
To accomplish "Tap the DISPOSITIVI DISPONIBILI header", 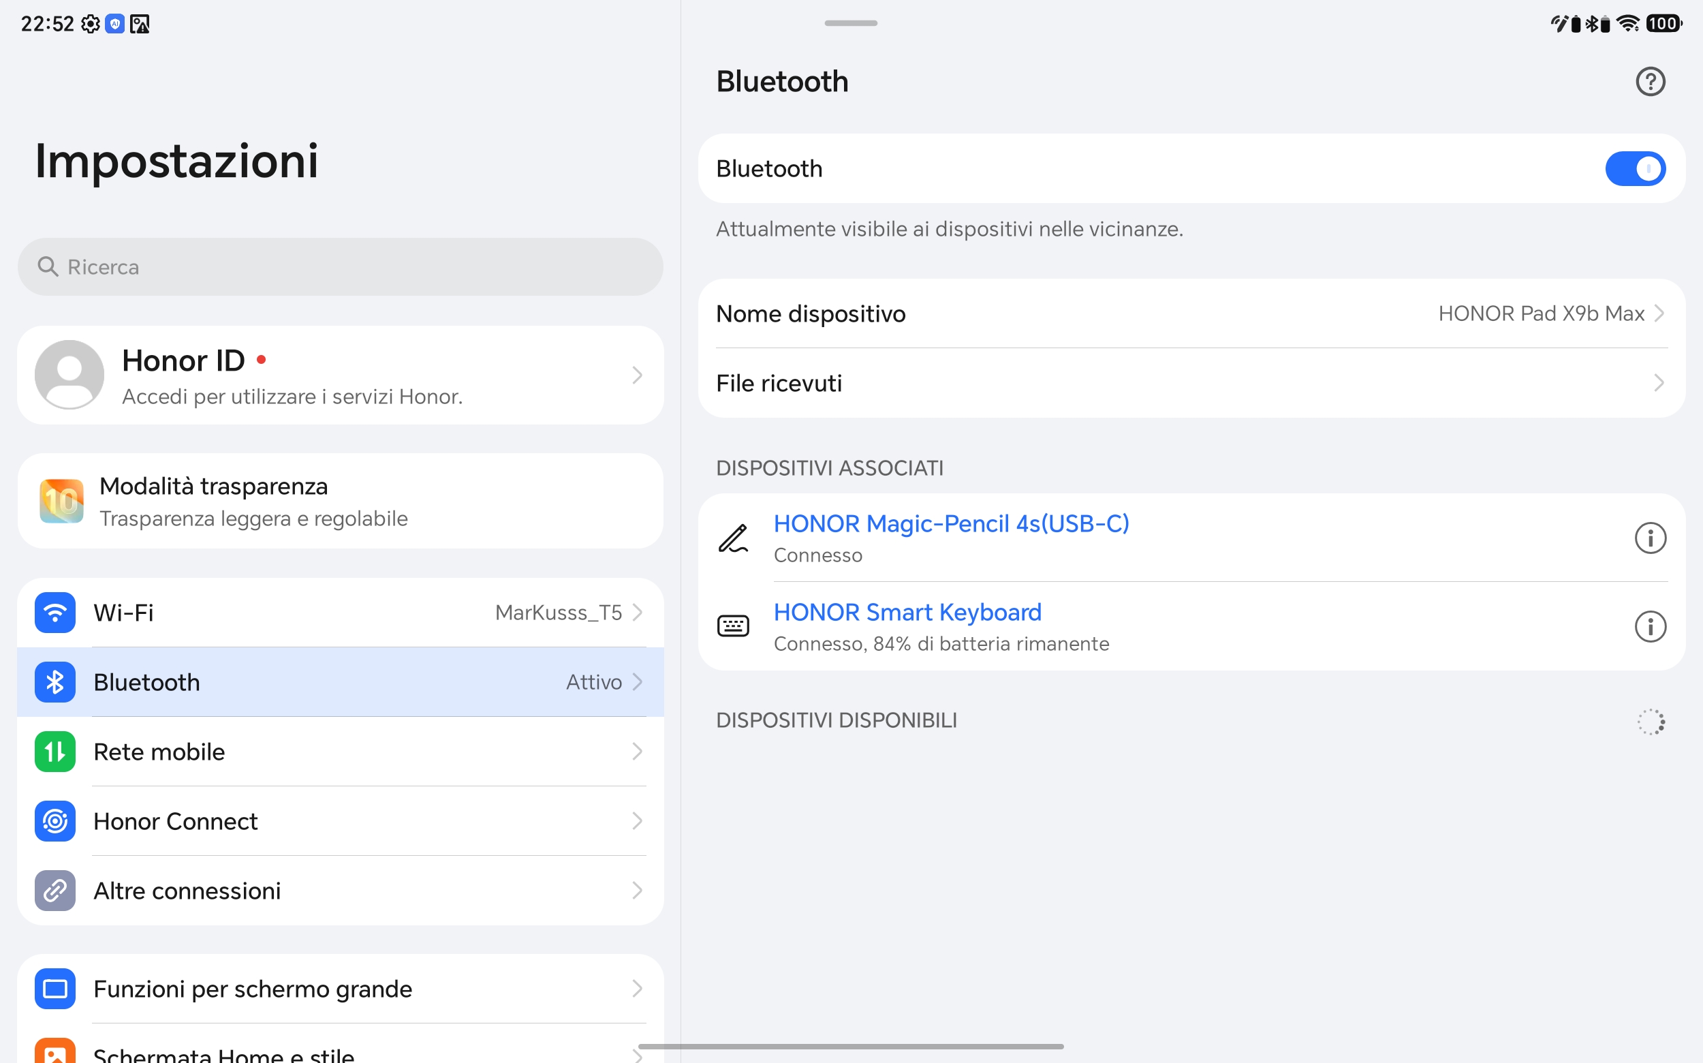I will pyautogui.click(x=837, y=721).
